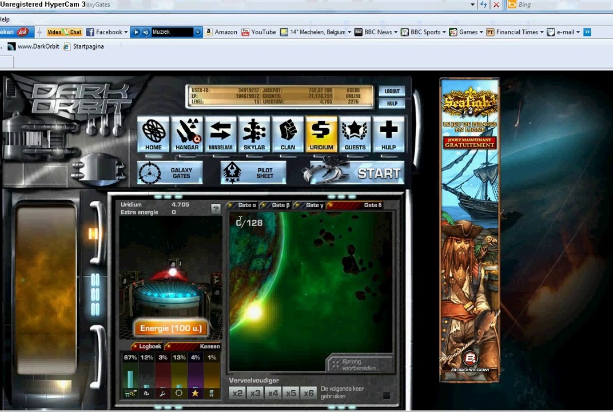The width and height of the screenshot is (613, 412).
Task: Open the QUESTS star icon
Action: (355, 134)
